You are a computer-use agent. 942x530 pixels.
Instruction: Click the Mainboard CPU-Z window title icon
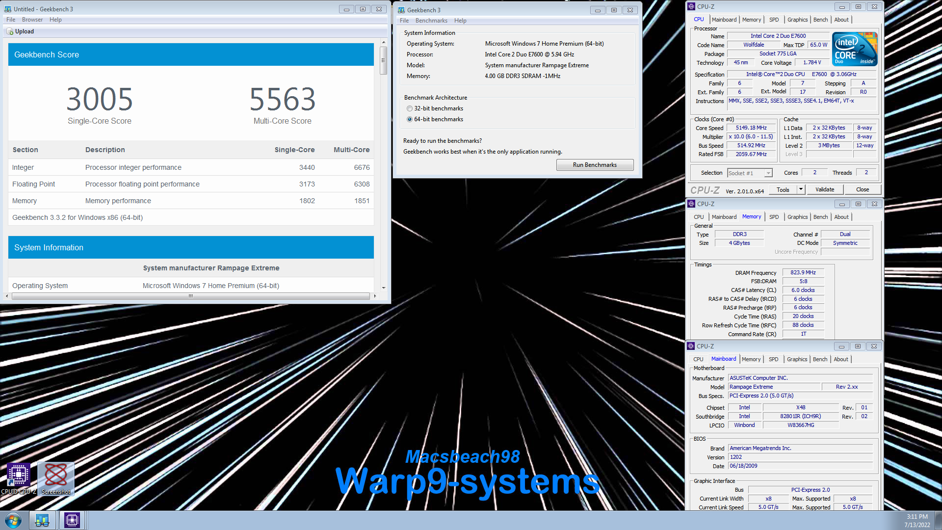(691, 346)
